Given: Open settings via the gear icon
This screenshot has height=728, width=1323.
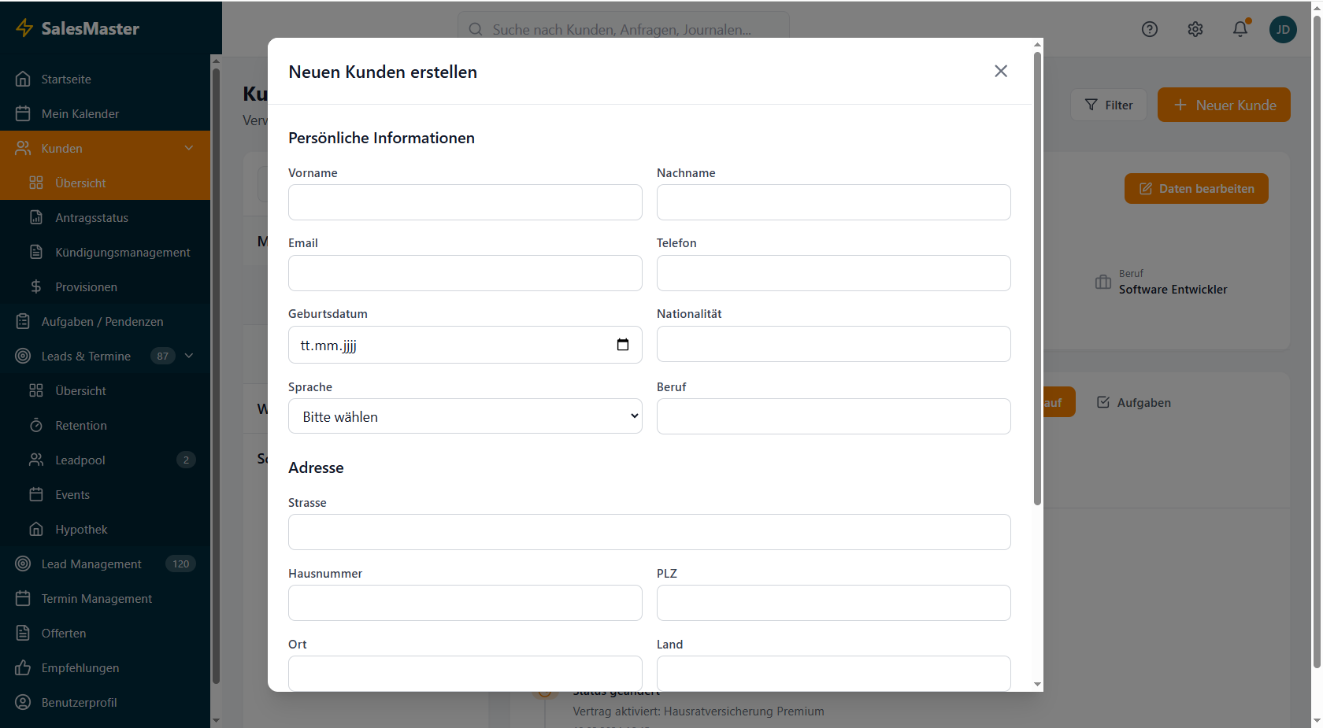Looking at the screenshot, I should tap(1195, 29).
